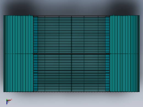Select the right corrugated side panel of model
143x107 pixels.
(x=125, y=54)
